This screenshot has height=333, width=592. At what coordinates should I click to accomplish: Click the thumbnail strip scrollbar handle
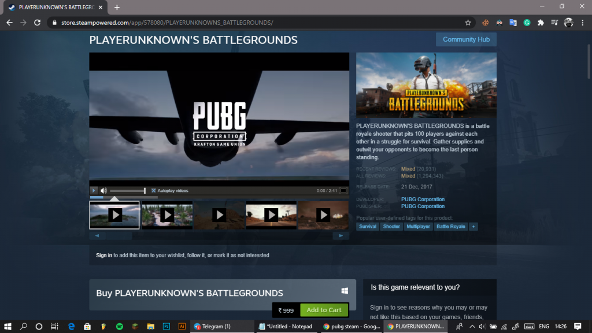click(119, 236)
